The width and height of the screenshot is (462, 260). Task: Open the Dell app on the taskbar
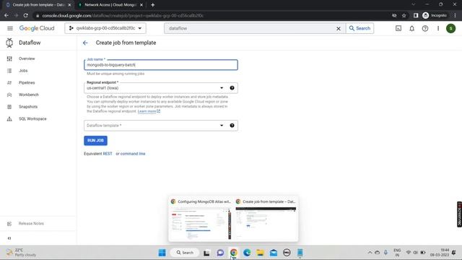(x=287, y=253)
